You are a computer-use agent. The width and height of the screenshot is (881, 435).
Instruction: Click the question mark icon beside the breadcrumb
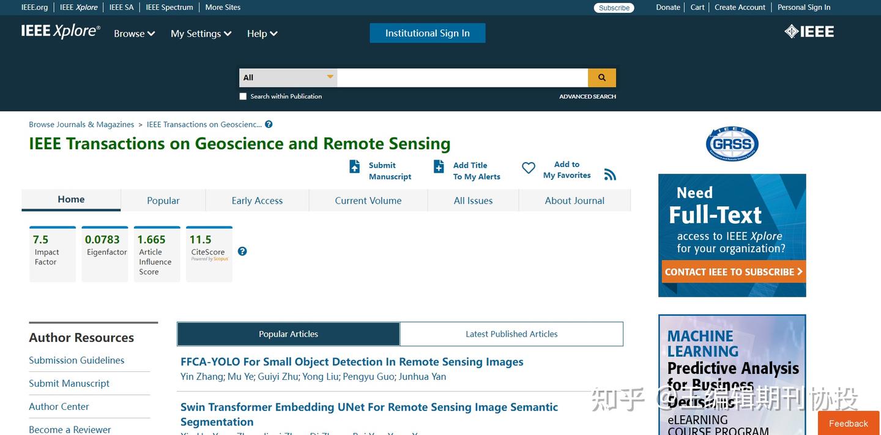click(x=268, y=124)
